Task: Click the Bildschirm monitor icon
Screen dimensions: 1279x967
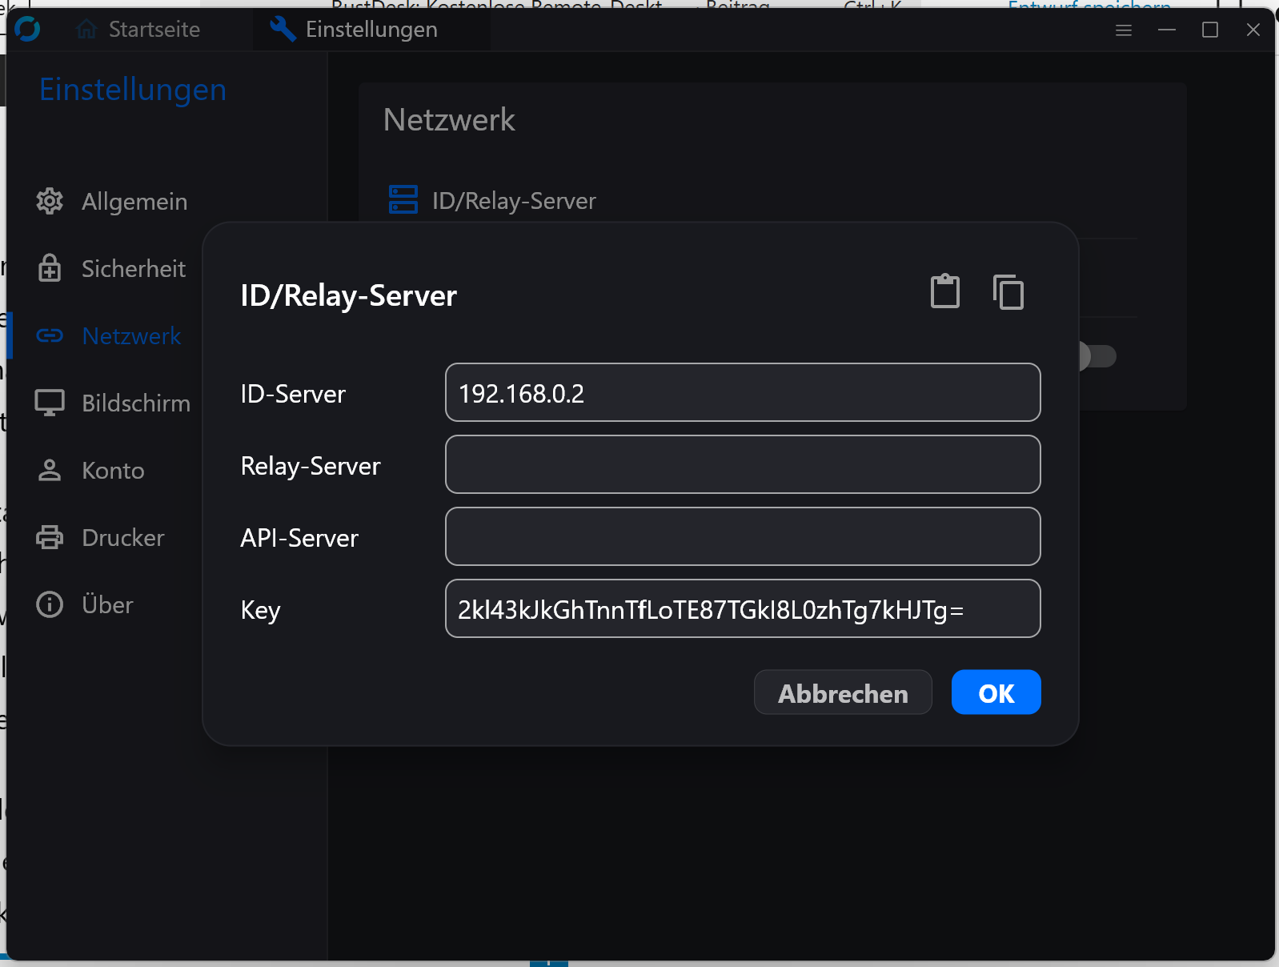Action: tap(50, 403)
